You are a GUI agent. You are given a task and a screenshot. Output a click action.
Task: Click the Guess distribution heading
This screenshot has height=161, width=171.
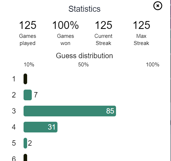tap(84, 56)
